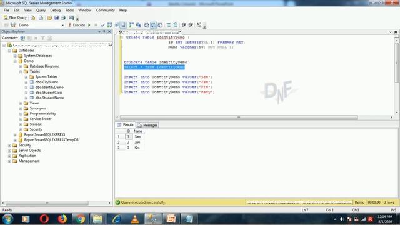Open Firefox from the taskbar
The image size is (400, 225).
point(62,219)
